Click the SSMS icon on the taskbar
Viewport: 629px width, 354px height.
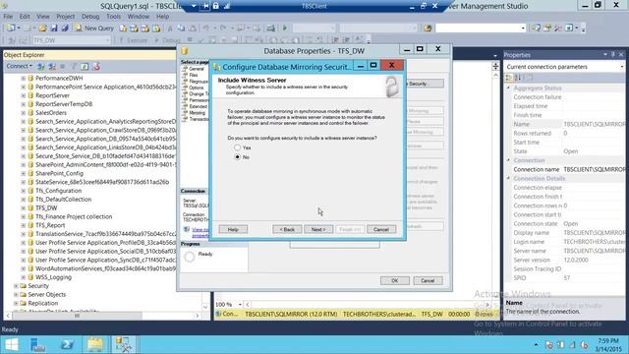[123, 344]
